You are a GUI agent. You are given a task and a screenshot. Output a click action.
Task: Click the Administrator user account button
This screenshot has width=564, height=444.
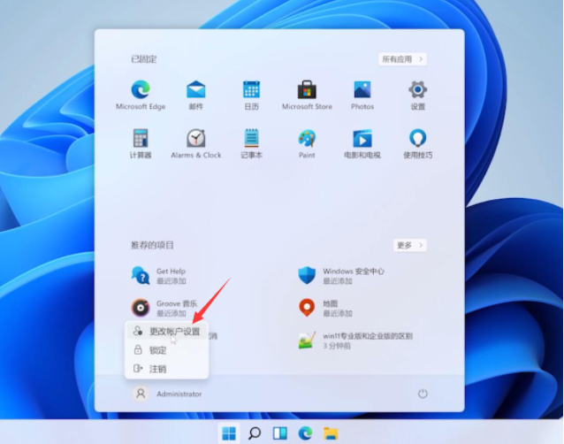point(168,394)
